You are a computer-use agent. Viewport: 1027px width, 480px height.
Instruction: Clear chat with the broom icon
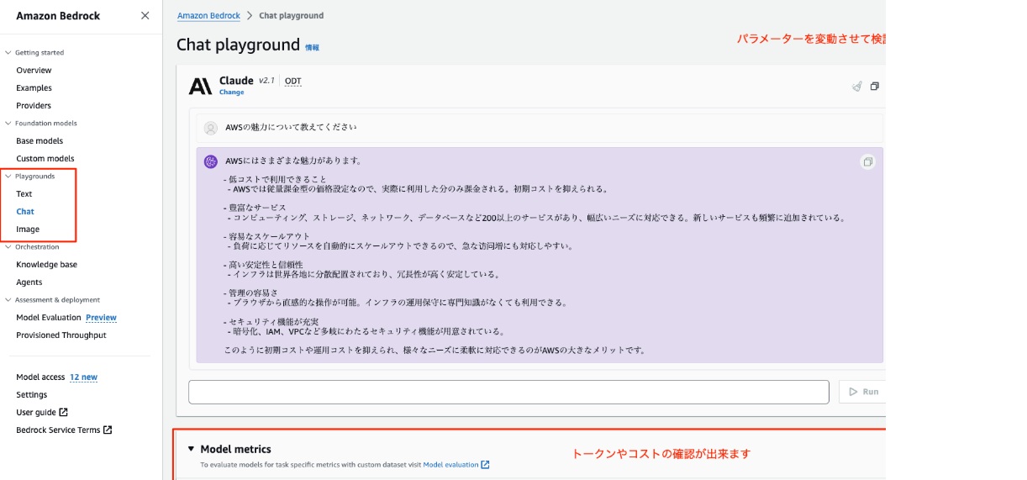(x=856, y=86)
